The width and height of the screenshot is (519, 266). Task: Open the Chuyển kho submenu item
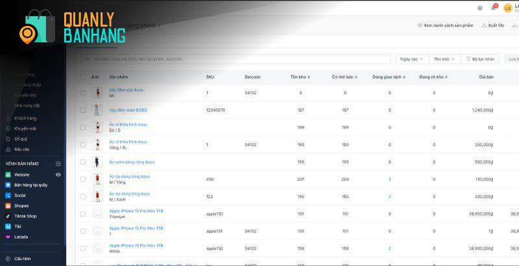click(25, 95)
